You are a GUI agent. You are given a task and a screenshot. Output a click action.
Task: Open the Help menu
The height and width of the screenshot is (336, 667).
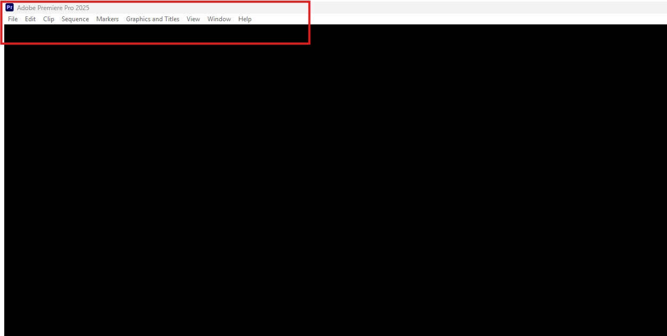(x=245, y=19)
